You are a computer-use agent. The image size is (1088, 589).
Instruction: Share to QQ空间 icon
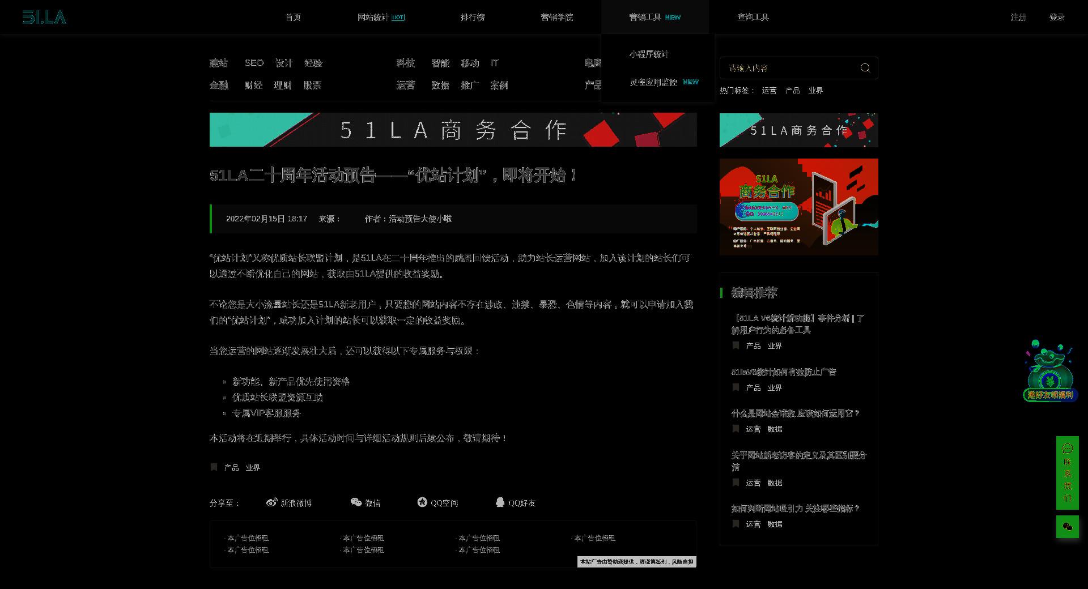tap(422, 502)
